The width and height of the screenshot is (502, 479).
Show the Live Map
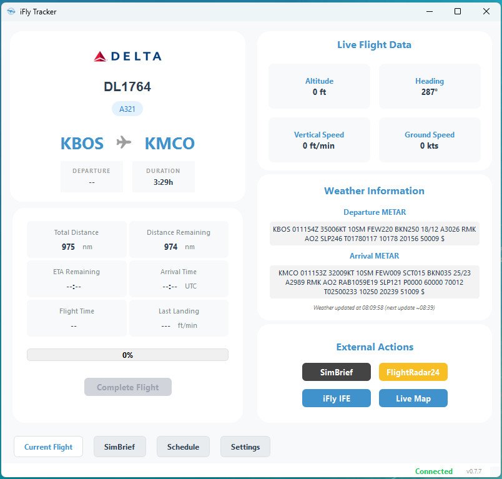[x=413, y=398]
